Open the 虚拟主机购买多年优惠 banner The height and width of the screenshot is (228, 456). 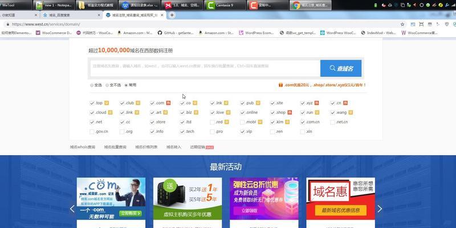pyautogui.click(x=188, y=198)
